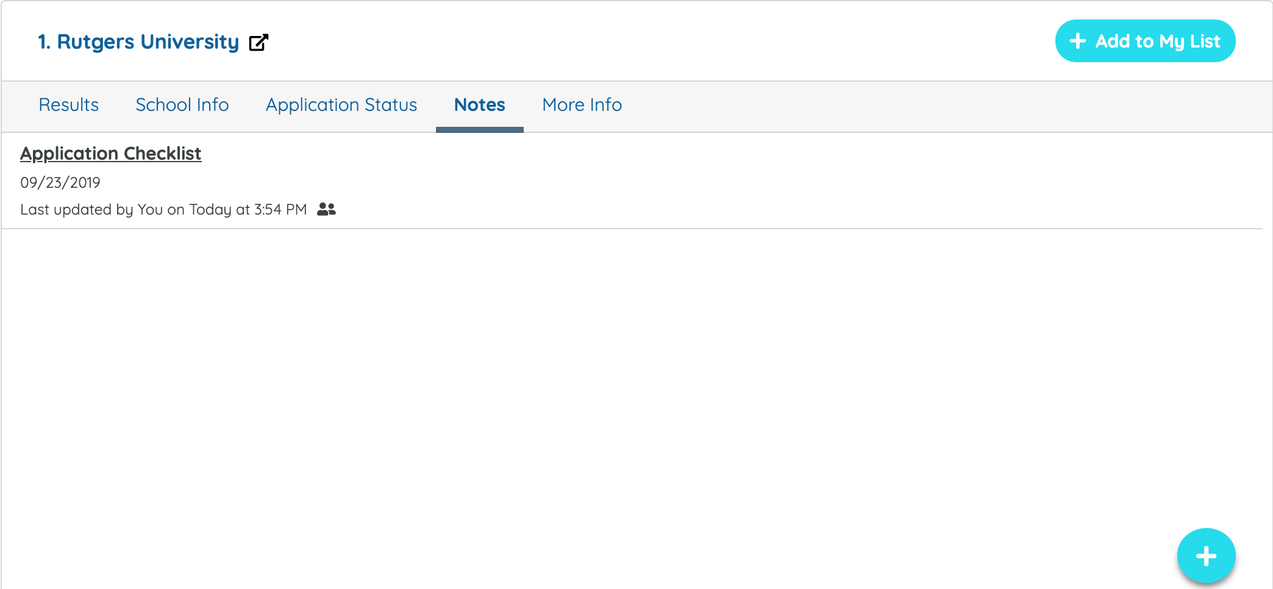
Task: Click the active underline beneath Notes tab
Action: 479,129
